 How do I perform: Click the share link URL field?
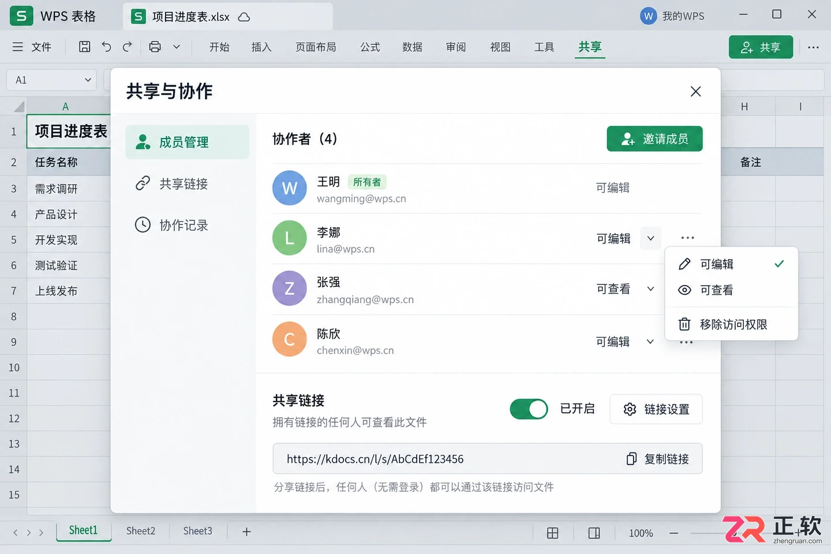tap(488, 459)
